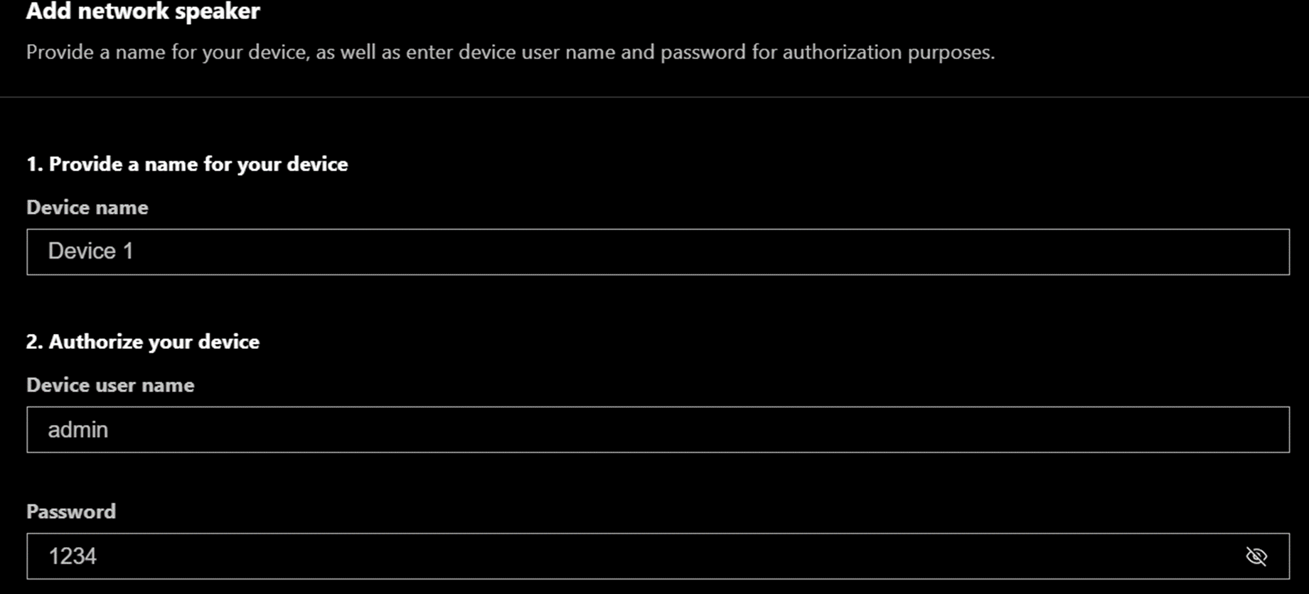The width and height of the screenshot is (1309, 594).
Task: Place cursor on the "1234" password text
Action: click(x=73, y=556)
